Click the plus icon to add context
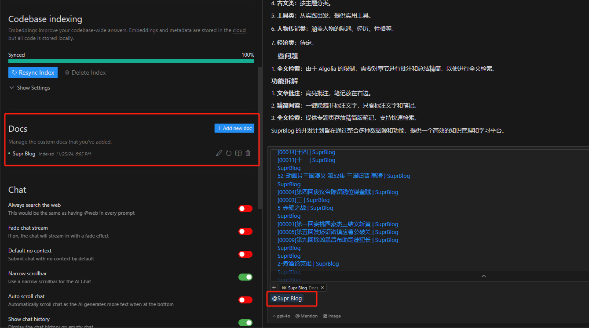The width and height of the screenshot is (589, 328). click(274, 288)
